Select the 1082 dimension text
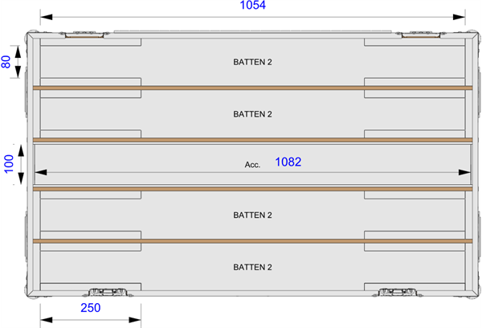This screenshot has height=328, width=482. pyautogui.click(x=288, y=162)
